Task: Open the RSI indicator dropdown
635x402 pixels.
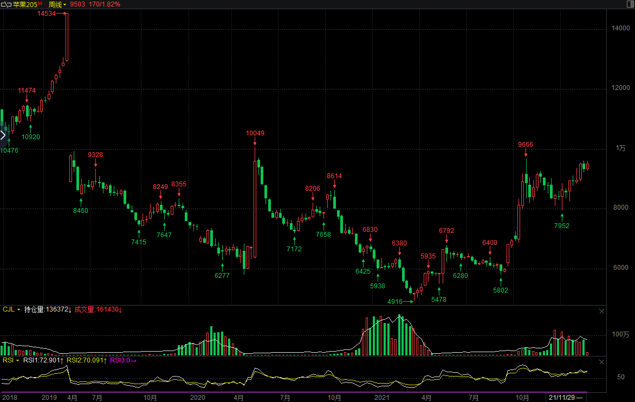Action: click(11, 360)
